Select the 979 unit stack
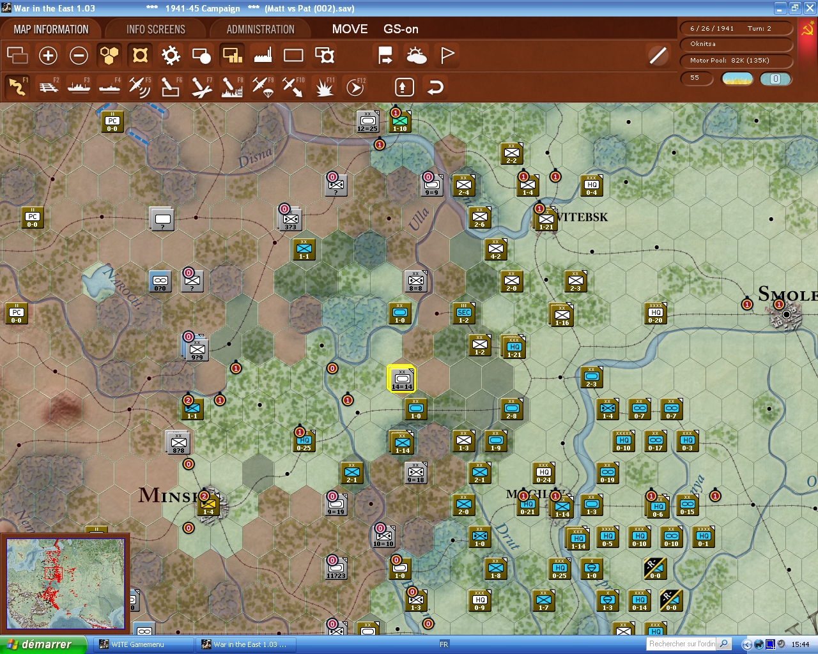 pos(197,348)
